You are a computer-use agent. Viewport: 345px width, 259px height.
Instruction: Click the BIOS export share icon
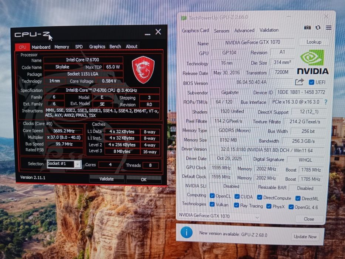tap(299, 82)
